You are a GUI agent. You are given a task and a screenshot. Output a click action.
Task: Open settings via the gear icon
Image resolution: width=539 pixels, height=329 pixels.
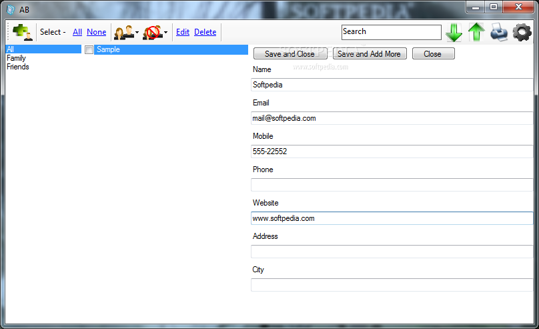522,32
